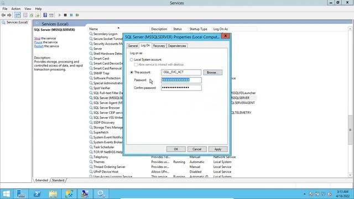Screen dimensions: 354x199
Task: Open File Explorer from the taskbar
Action: pos(53,194)
